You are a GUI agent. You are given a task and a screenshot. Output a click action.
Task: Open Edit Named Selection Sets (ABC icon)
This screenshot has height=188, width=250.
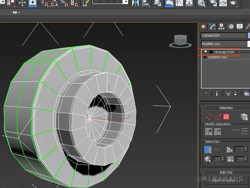click(x=86, y=3)
